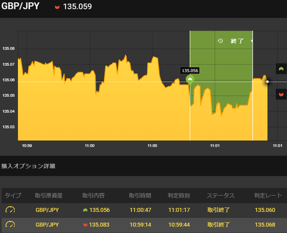The height and width of the screenshot is (233, 287).
Task: Click the red down arrow beside 135.083 in table
Action: tap(86, 225)
